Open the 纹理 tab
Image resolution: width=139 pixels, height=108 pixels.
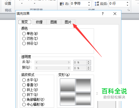pos(39,22)
